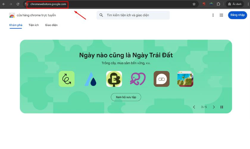
Task: Reload the page
Action: coord(18,4)
